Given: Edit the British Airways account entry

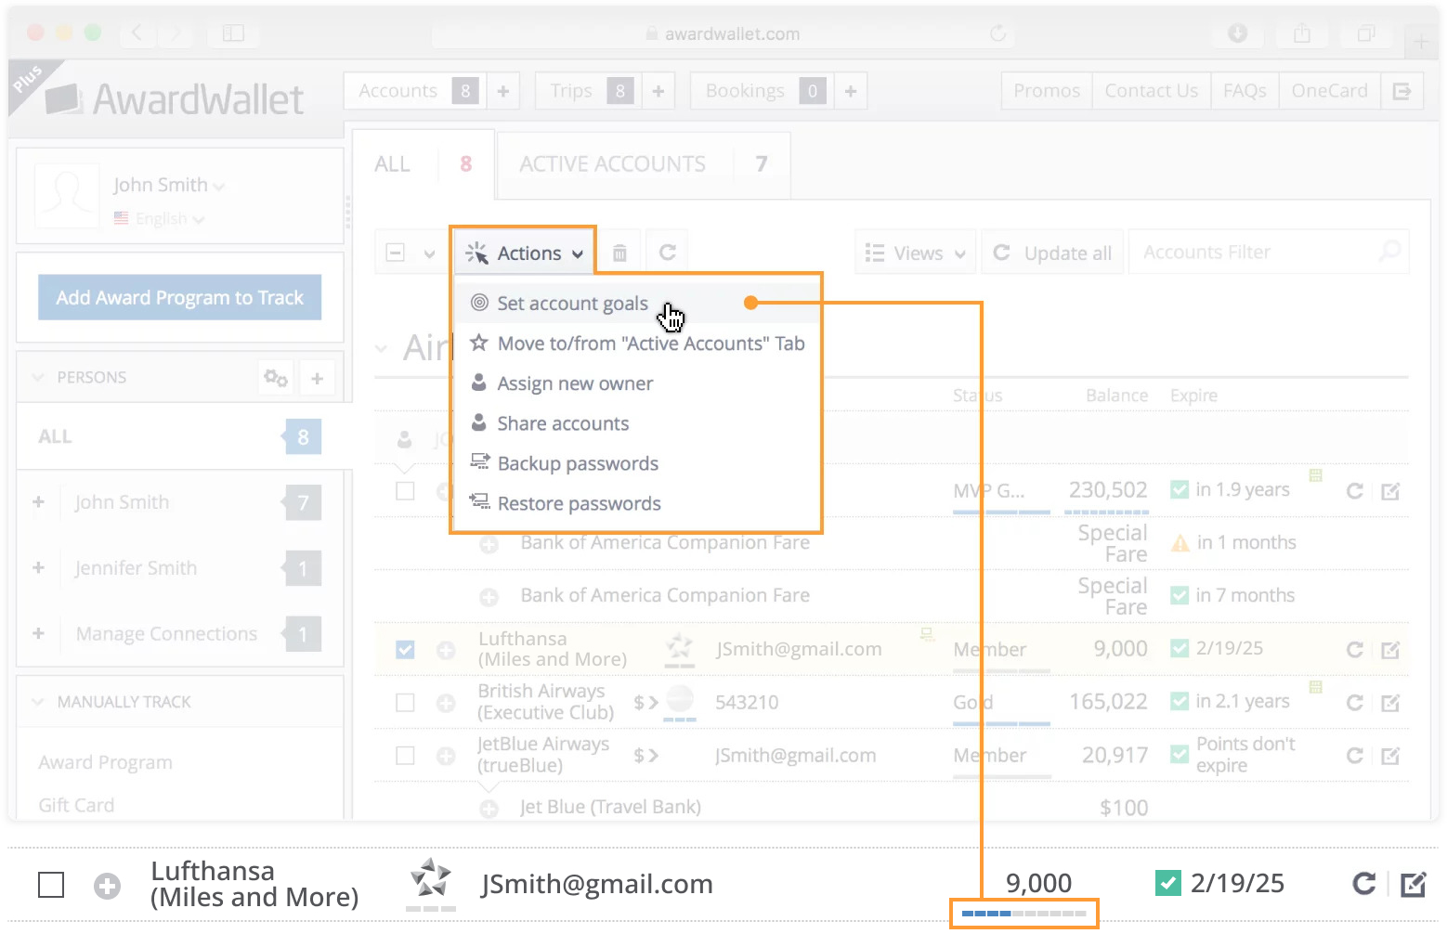Looking at the screenshot, I should tap(1390, 702).
